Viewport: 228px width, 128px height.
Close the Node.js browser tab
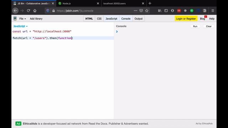[x=98, y=3]
